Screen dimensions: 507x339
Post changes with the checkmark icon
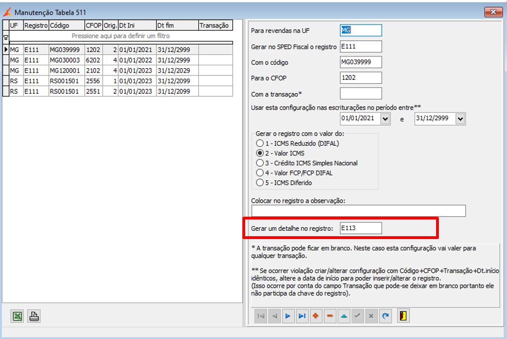[x=357, y=316]
